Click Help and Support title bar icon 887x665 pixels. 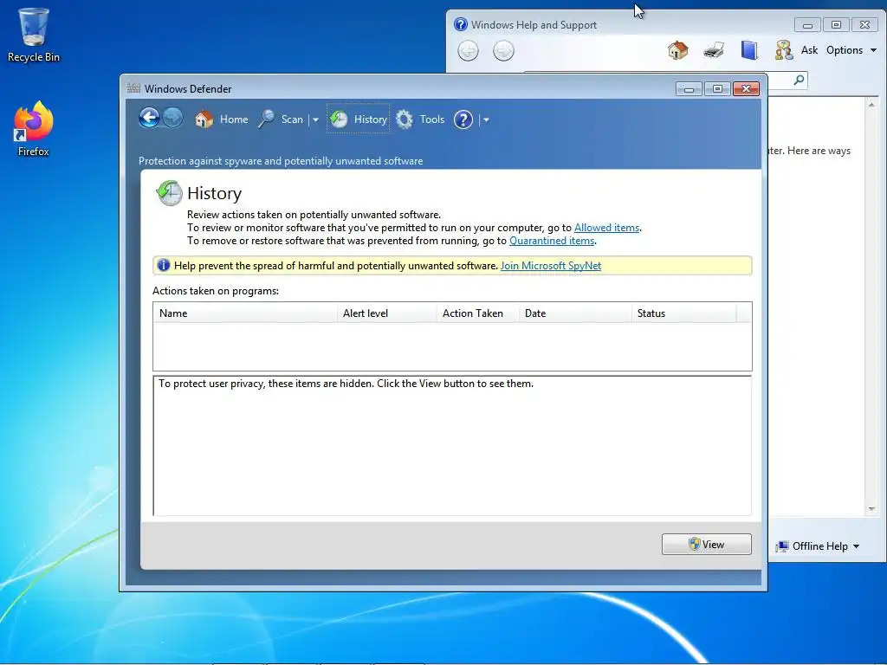(x=461, y=24)
